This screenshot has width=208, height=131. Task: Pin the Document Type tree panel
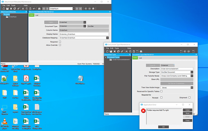tap(130, 55)
